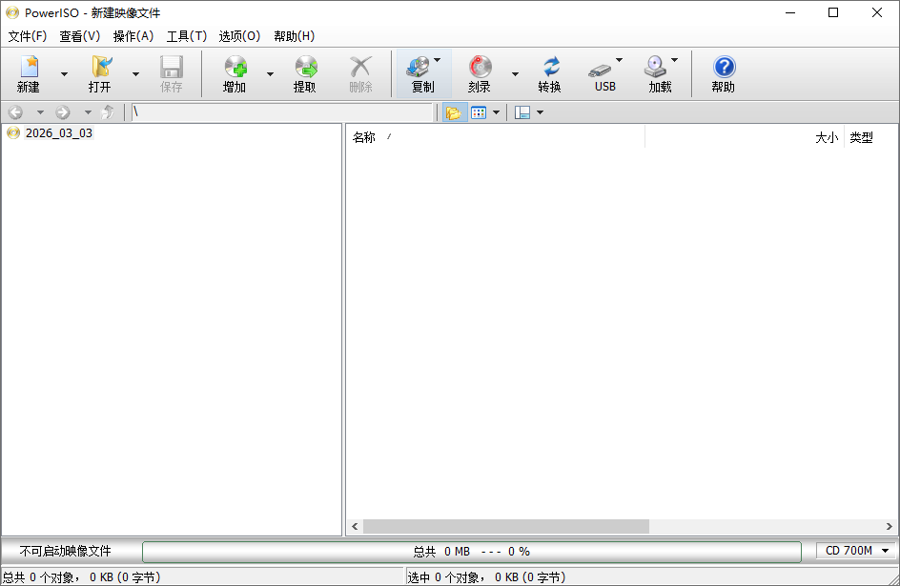Click the horizontal scrollbar in file list
Viewport: 900px width, 586px height.
coord(505,526)
